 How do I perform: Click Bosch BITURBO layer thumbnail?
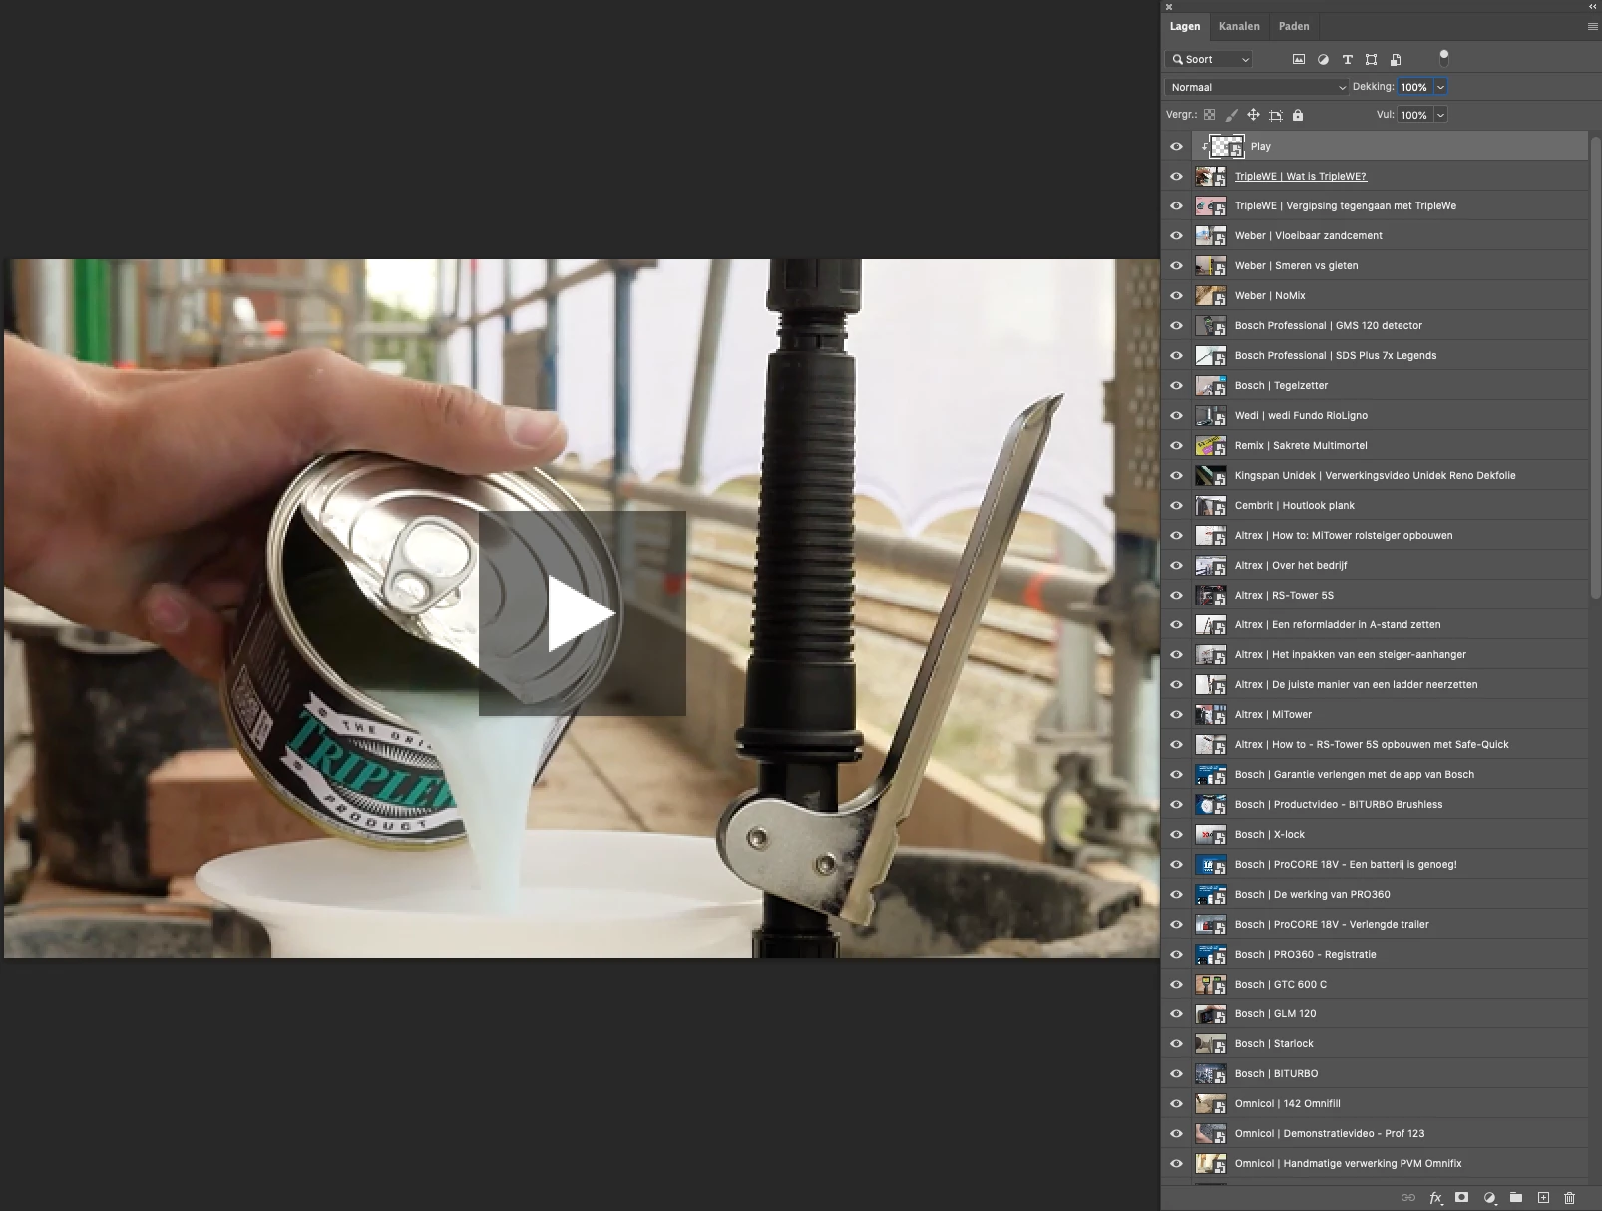click(1211, 1073)
